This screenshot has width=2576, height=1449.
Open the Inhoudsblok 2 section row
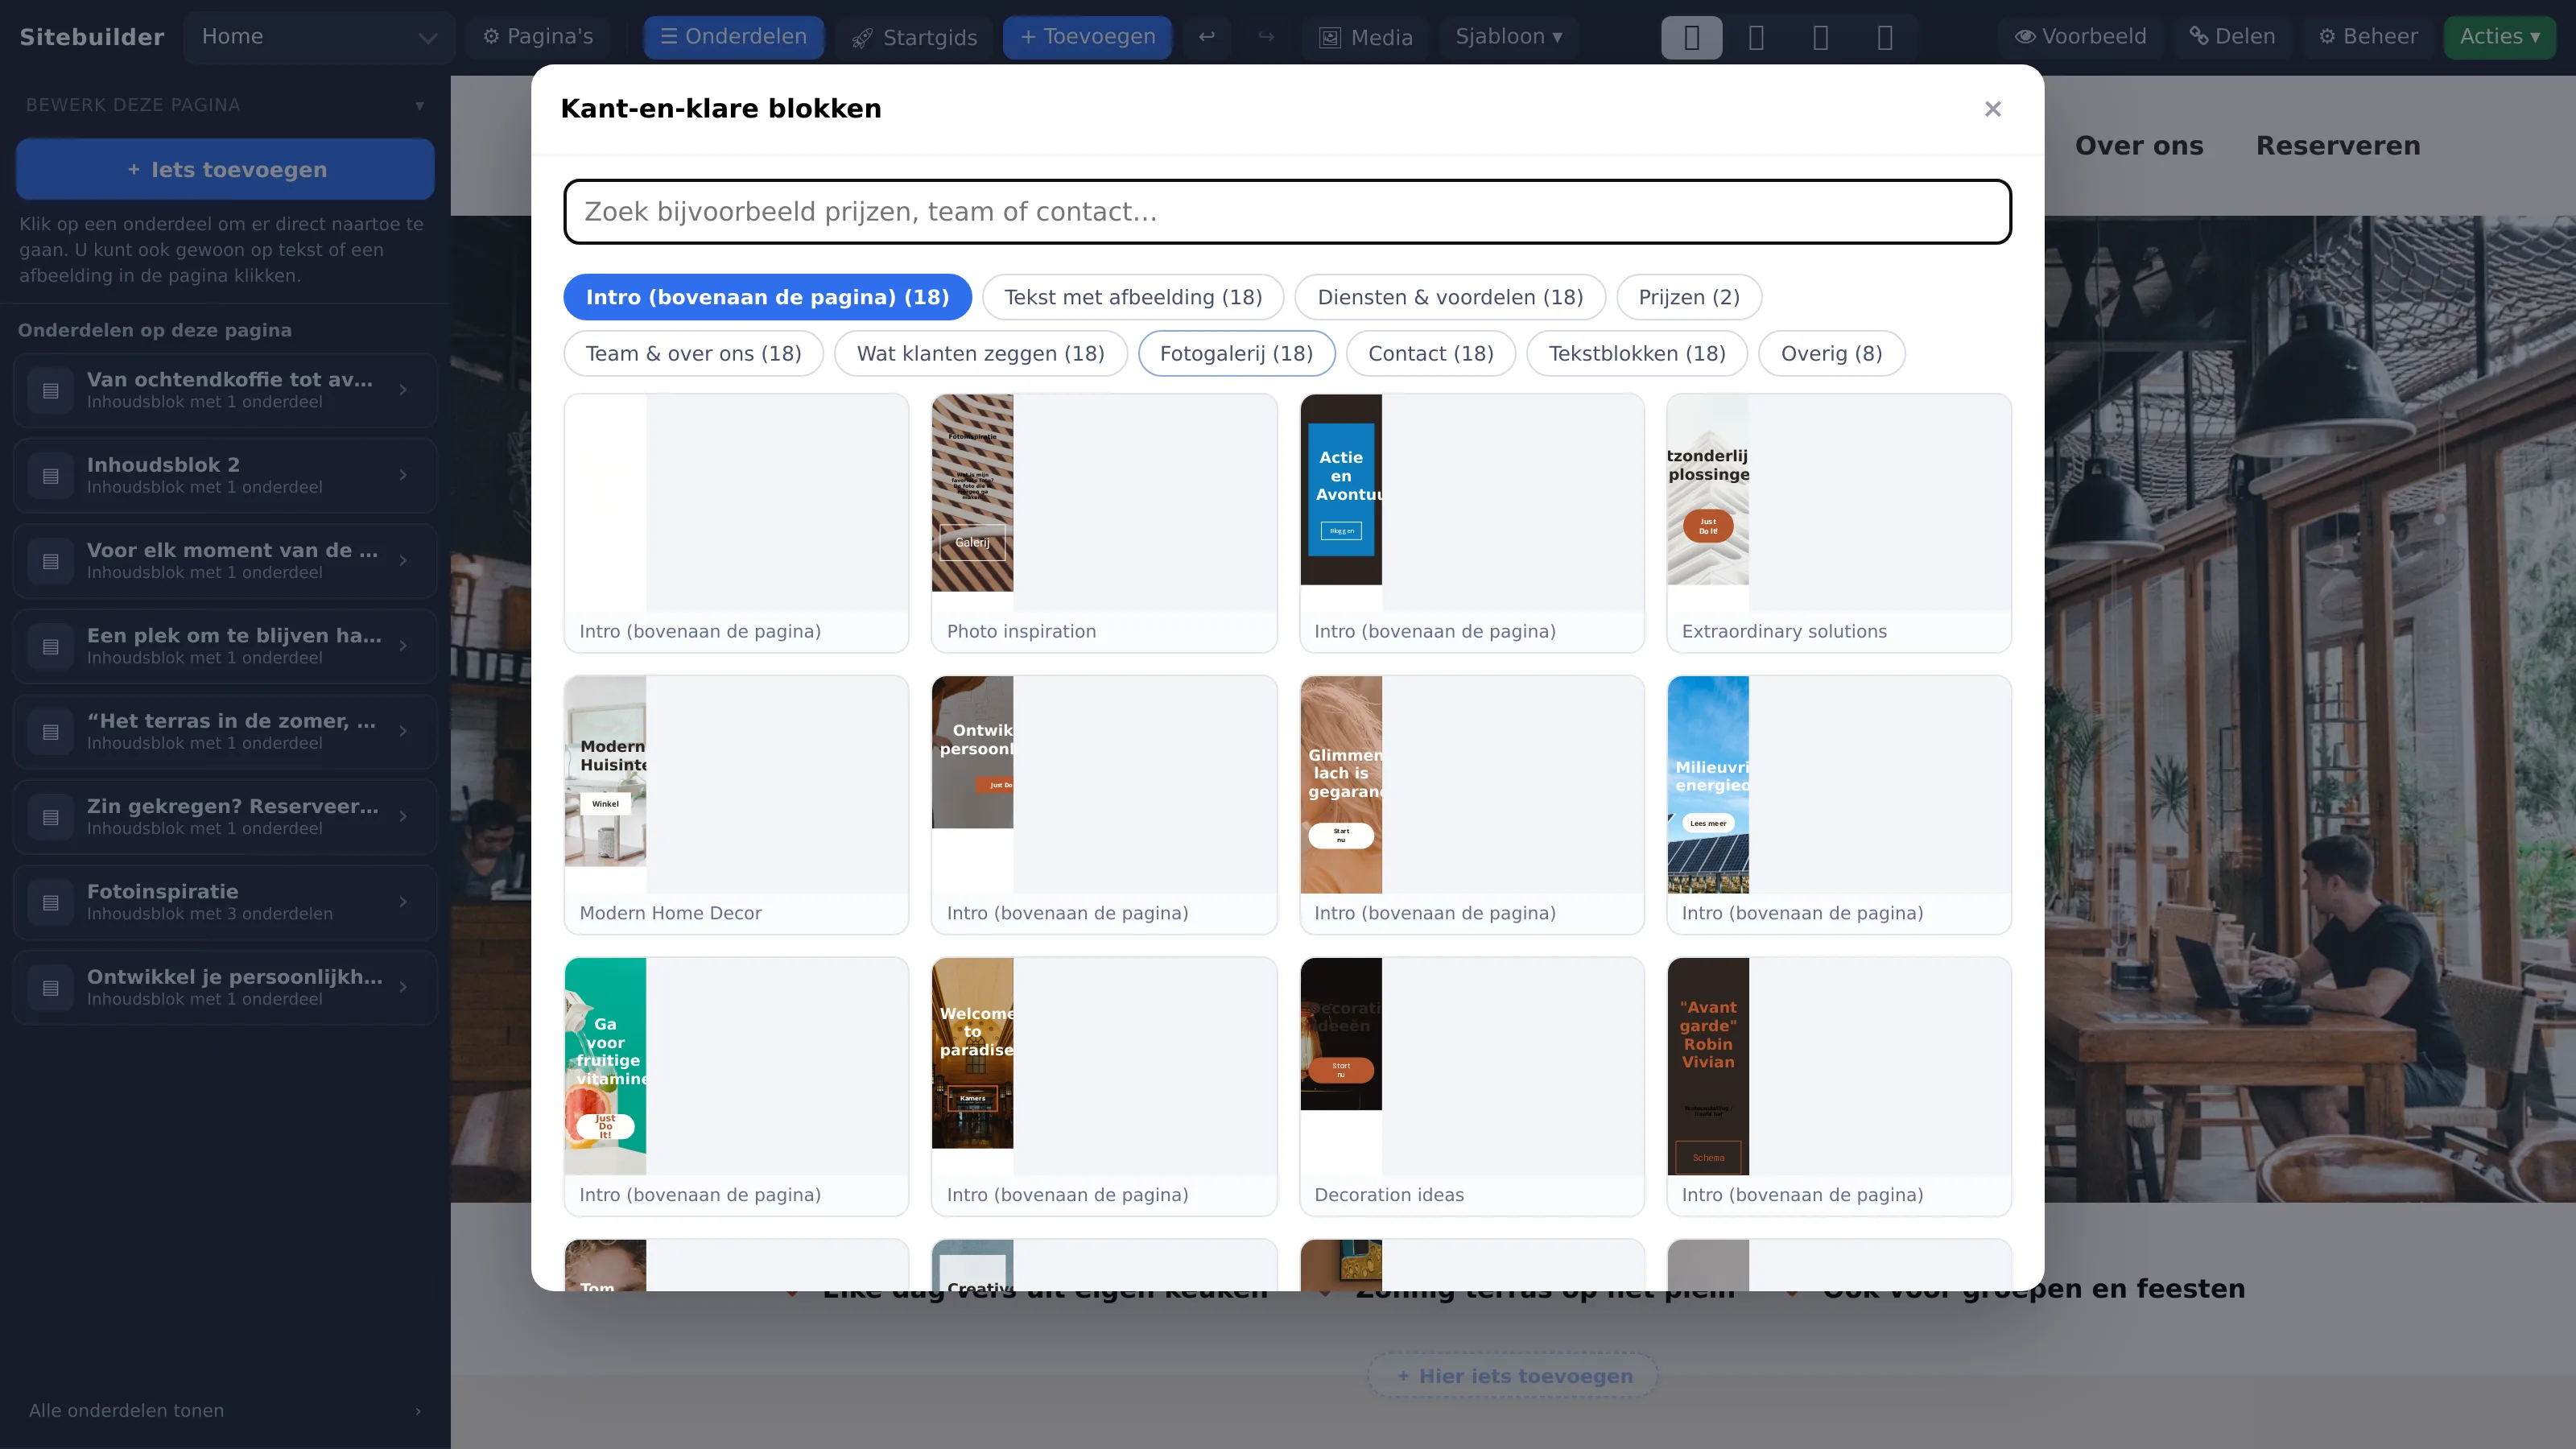click(x=225, y=475)
